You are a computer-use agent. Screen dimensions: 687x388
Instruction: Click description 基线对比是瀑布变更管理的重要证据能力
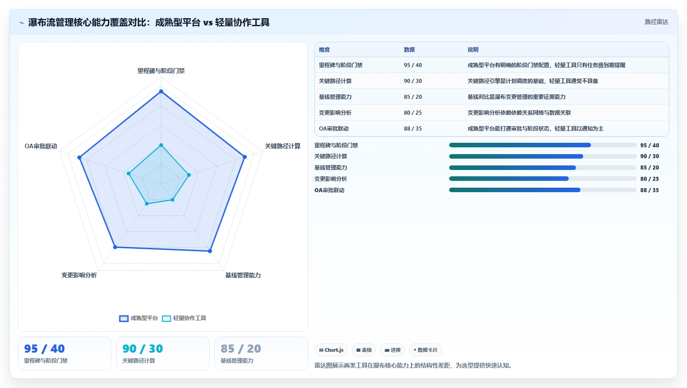[x=517, y=97]
